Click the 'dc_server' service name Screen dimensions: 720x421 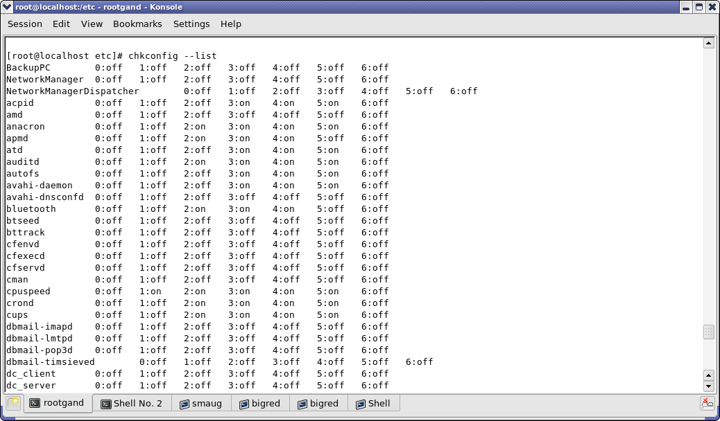(31, 386)
